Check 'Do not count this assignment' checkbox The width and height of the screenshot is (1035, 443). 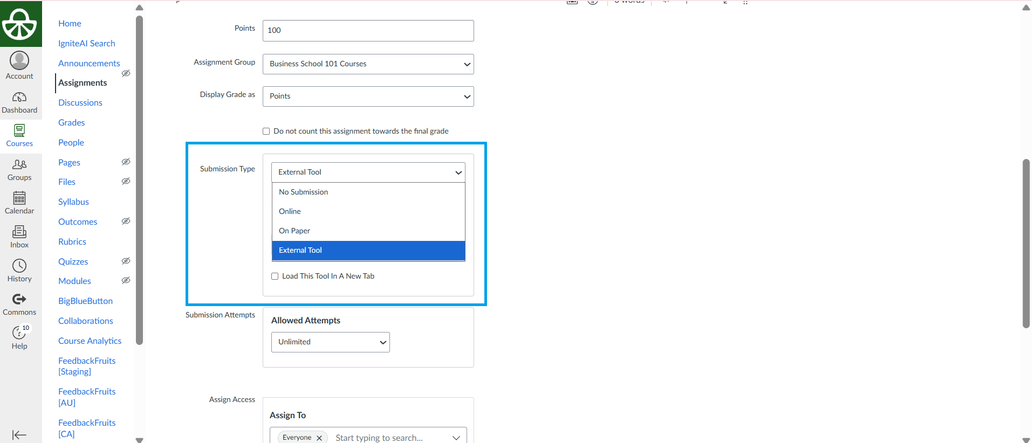[x=266, y=131]
